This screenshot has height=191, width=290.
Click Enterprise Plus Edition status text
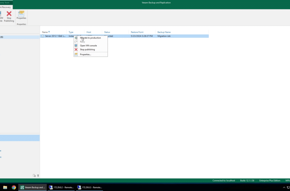coord(270,181)
